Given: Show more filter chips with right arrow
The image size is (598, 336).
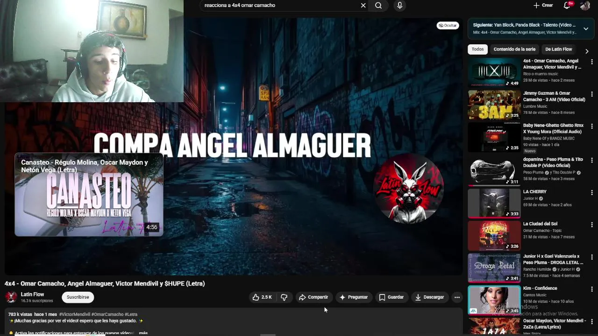Looking at the screenshot, I should pos(587,51).
